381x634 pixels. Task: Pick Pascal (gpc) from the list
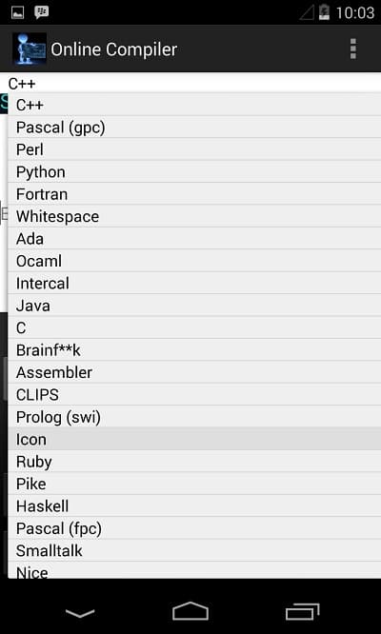(194, 128)
